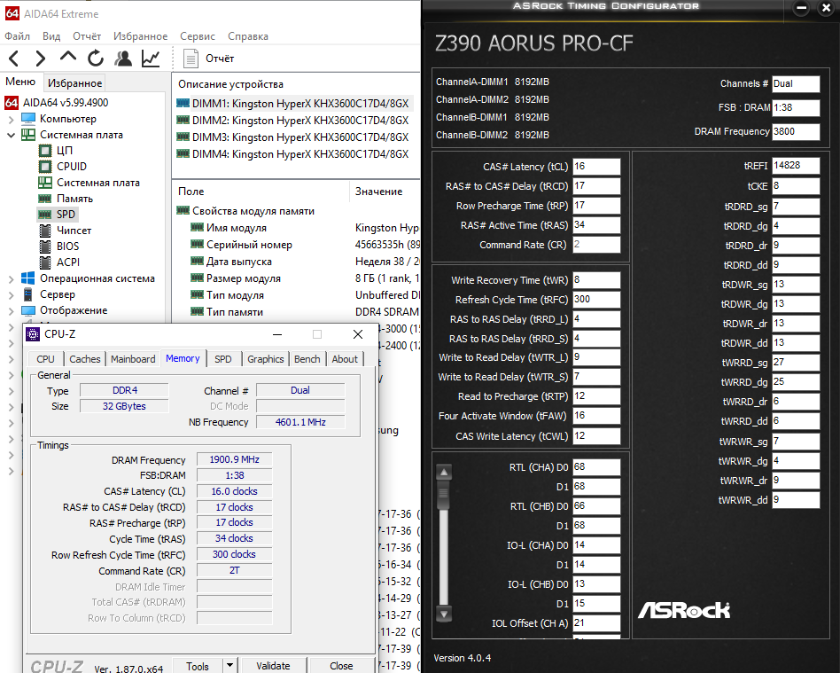
Task: Open the CPU-Z Tools dropdown arrow
Action: tap(229, 665)
